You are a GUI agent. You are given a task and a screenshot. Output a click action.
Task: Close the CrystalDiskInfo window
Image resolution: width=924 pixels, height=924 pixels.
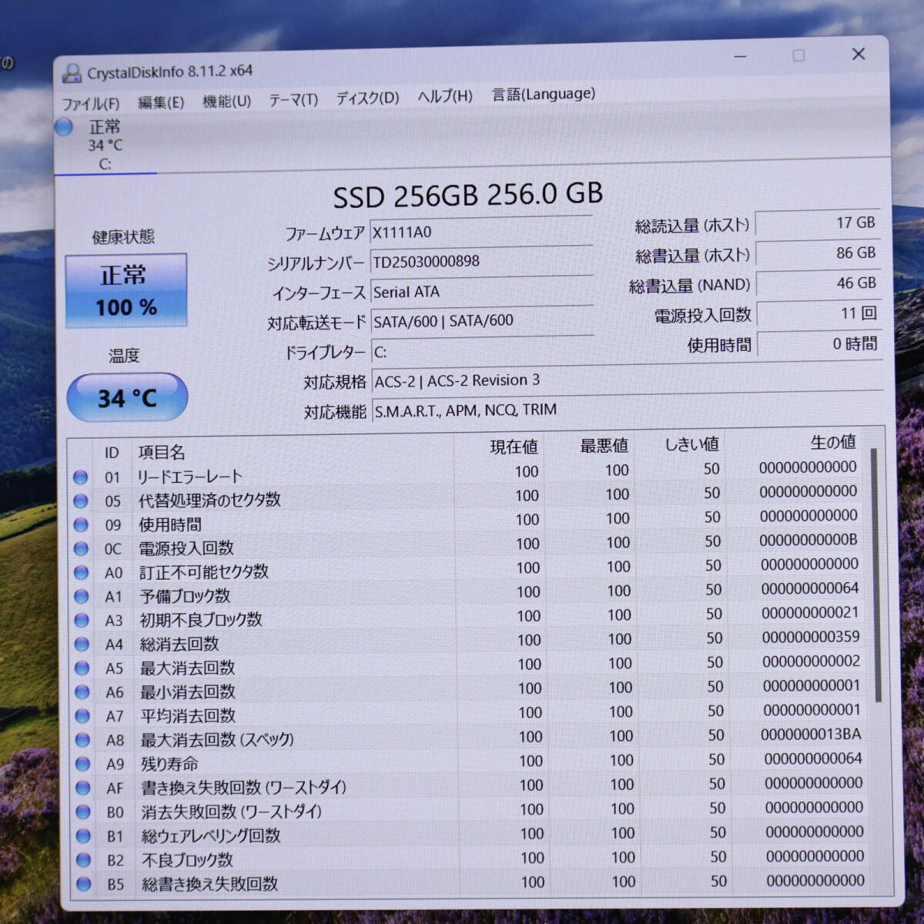click(859, 54)
